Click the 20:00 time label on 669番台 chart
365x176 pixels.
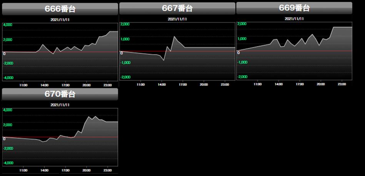point(321,84)
